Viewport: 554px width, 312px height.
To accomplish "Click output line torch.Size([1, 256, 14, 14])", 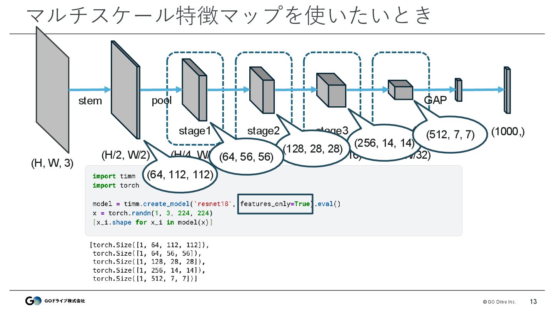I will pos(149,270).
